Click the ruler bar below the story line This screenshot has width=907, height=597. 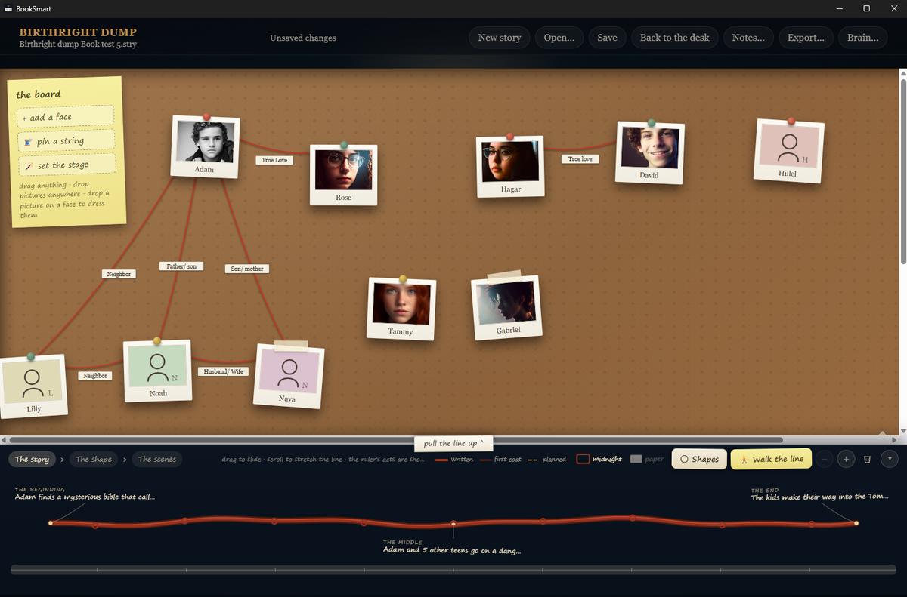click(x=453, y=570)
